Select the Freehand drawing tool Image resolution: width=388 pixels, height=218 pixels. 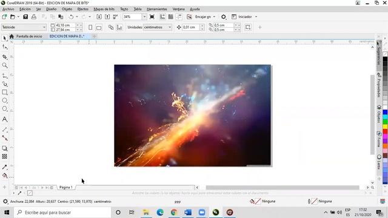tap(4, 76)
